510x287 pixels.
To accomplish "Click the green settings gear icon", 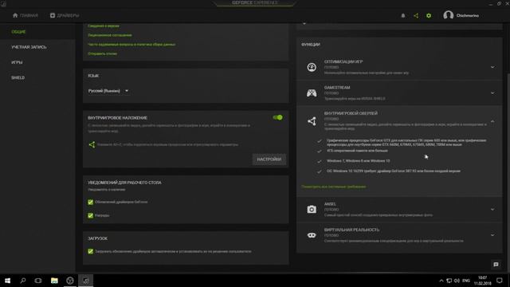I will click(x=429, y=16).
